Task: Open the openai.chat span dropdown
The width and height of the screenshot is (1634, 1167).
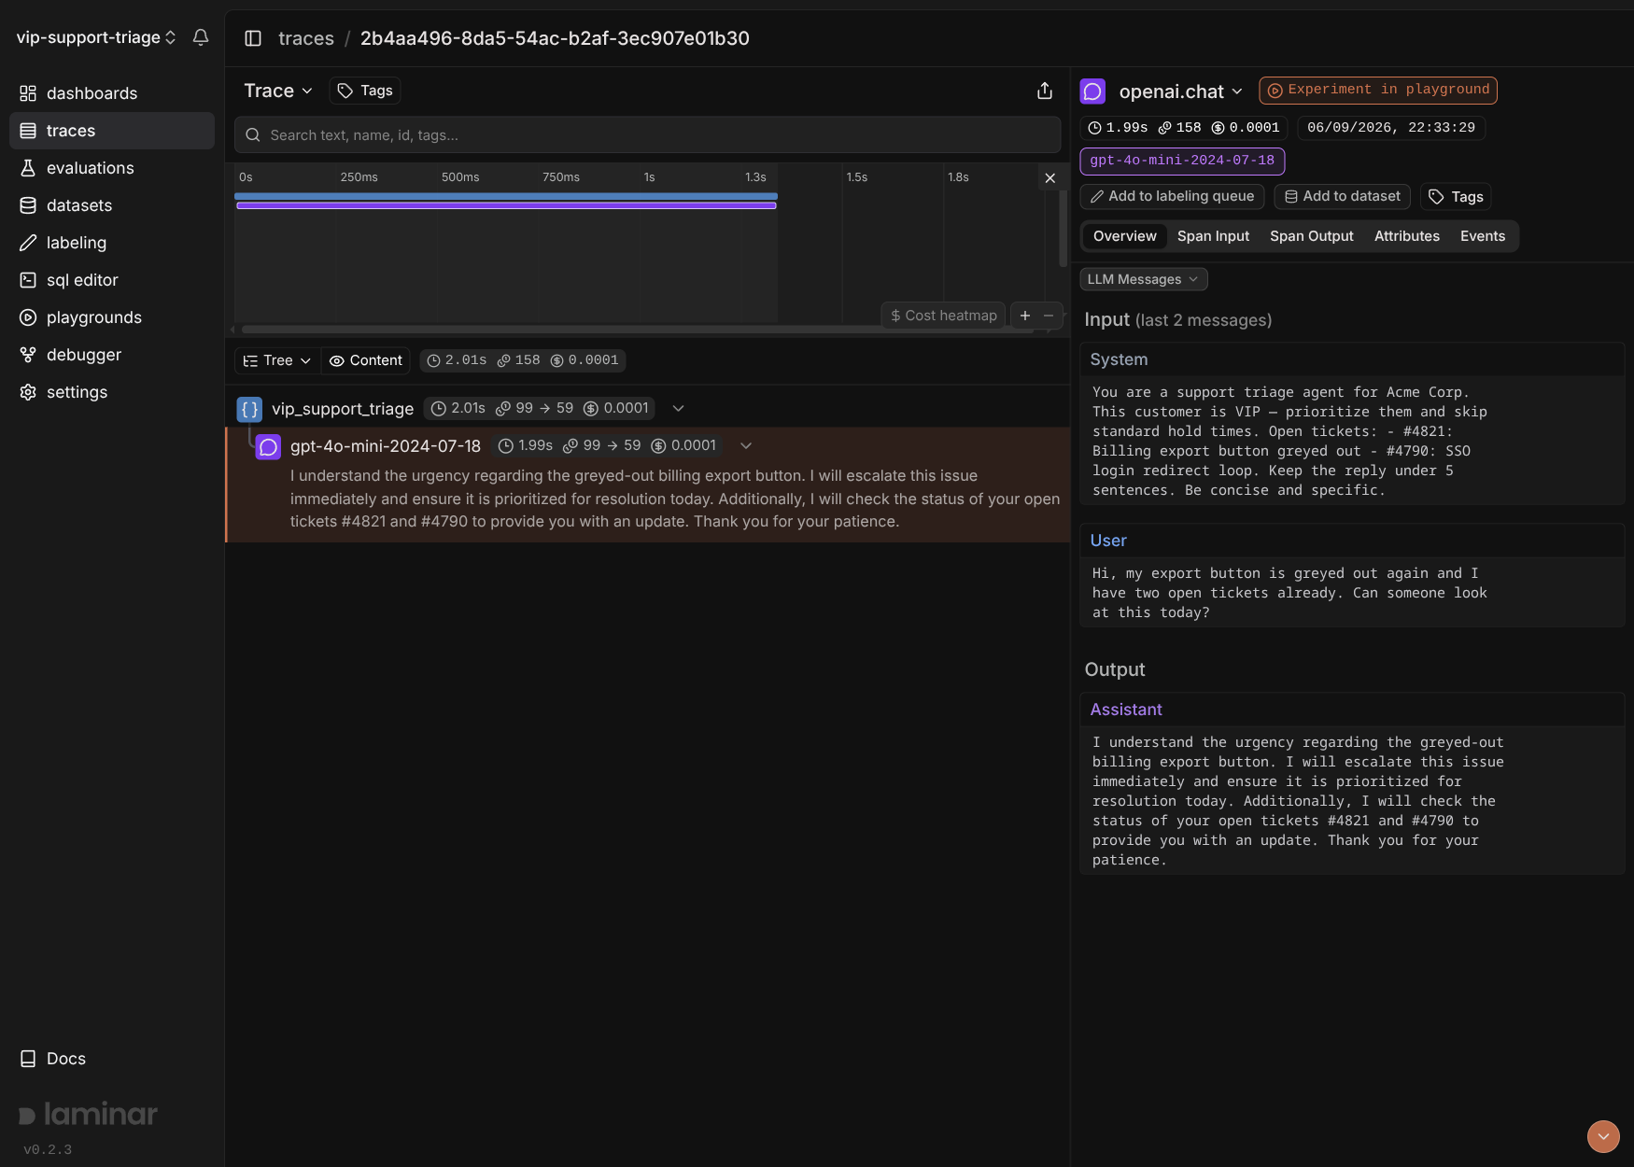Action: [1180, 91]
